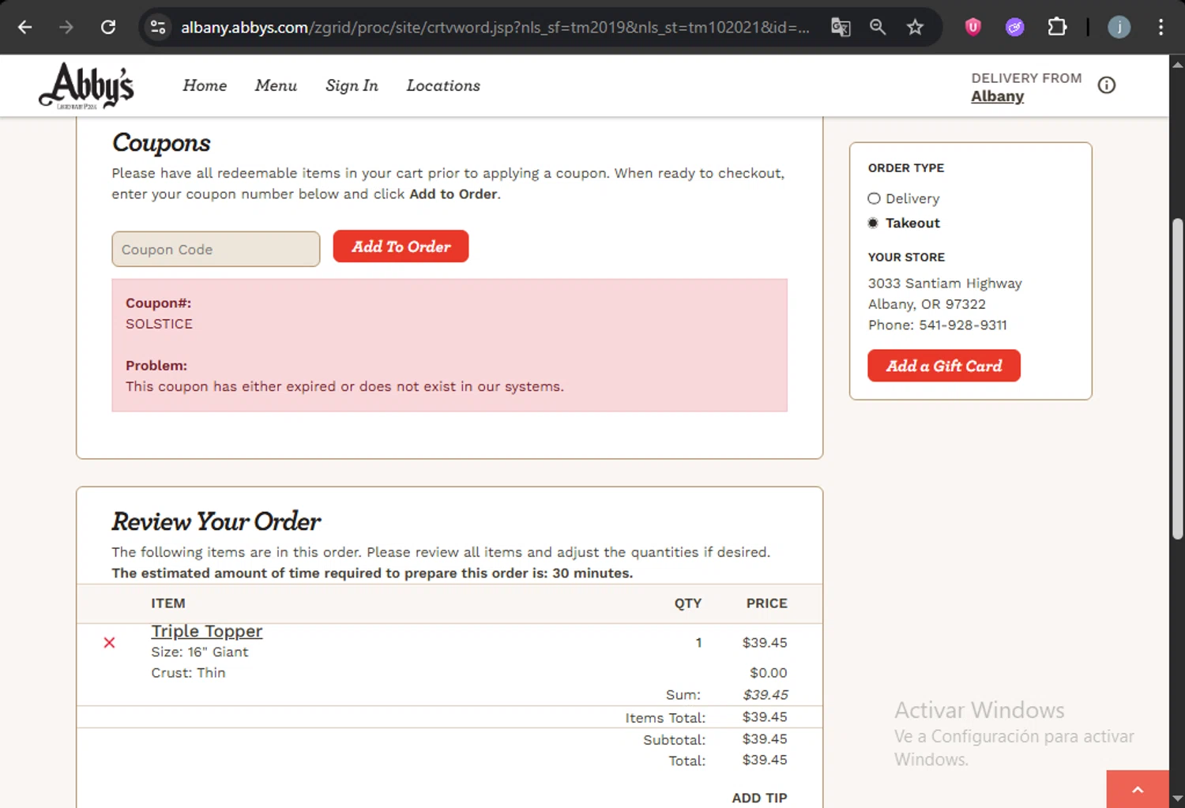
Task: Open the purple round extension icon
Action: tap(1015, 28)
